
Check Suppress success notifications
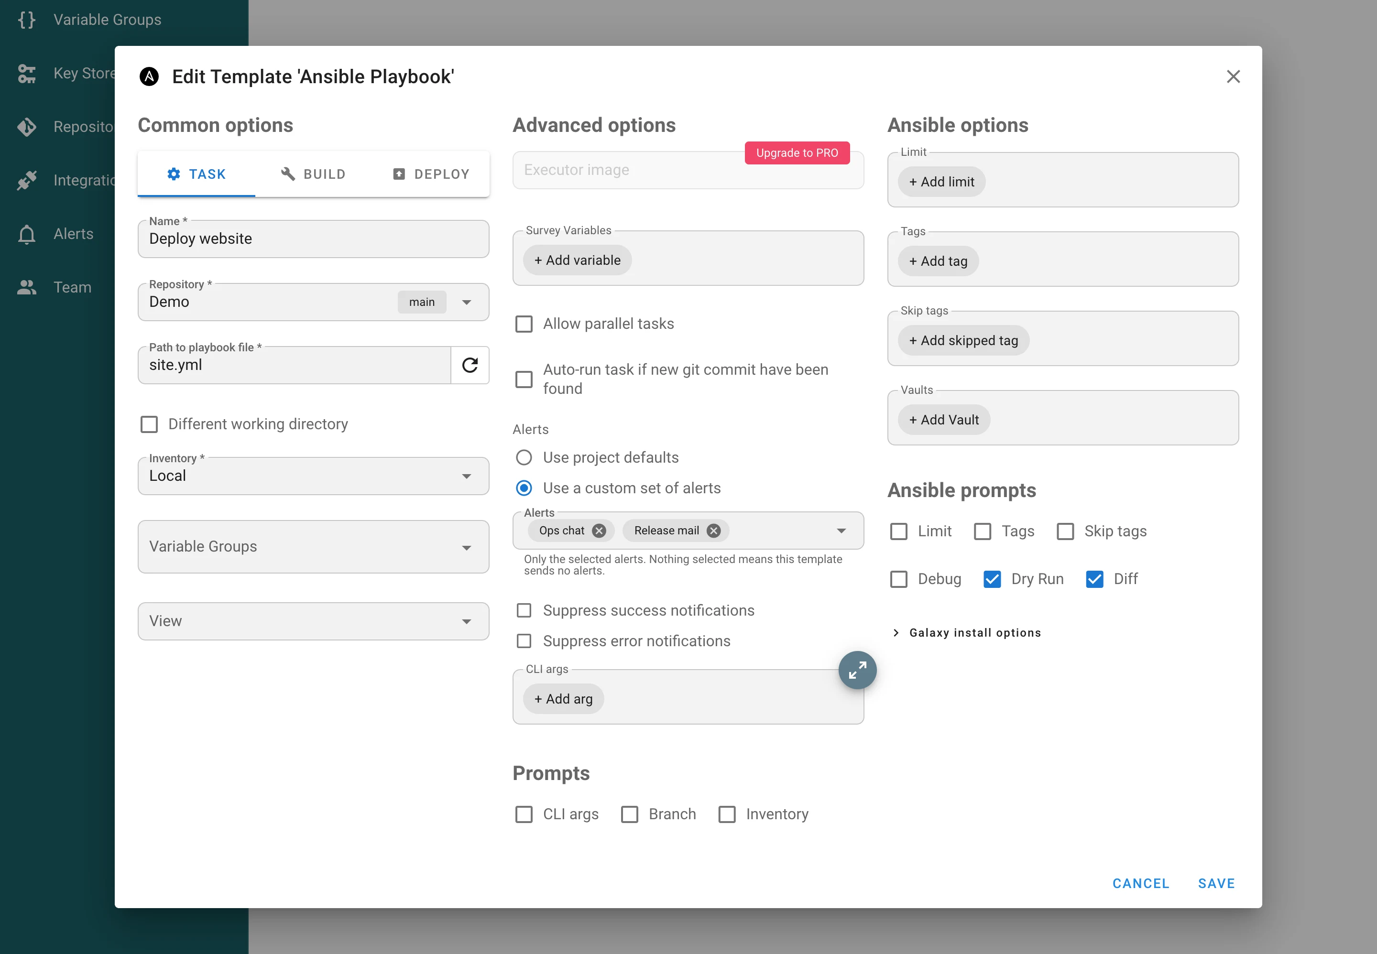coord(524,610)
